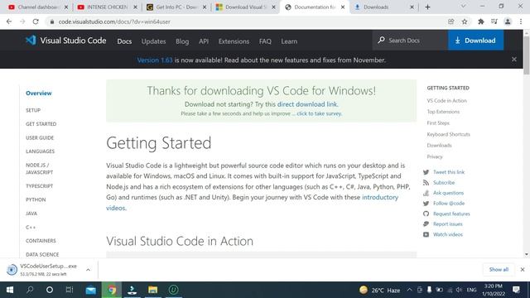Open a new browser tab
The height and width of the screenshot is (298, 530).
pyautogui.click(x=427, y=7)
